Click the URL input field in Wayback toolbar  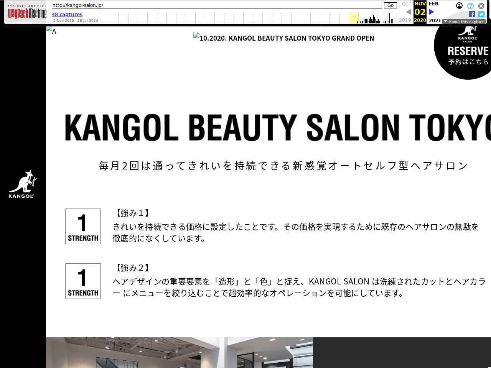[x=217, y=5]
